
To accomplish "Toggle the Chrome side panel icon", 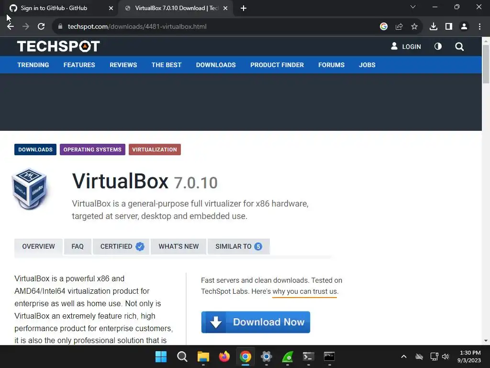I will [449, 27].
